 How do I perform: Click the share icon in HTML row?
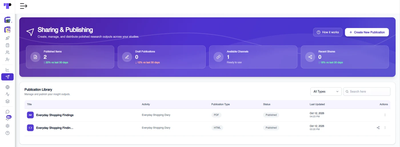point(378,128)
